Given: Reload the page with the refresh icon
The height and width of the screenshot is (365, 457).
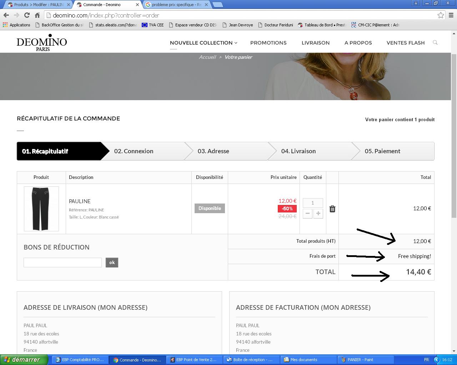Looking at the screenshot, I should point(27,15).
